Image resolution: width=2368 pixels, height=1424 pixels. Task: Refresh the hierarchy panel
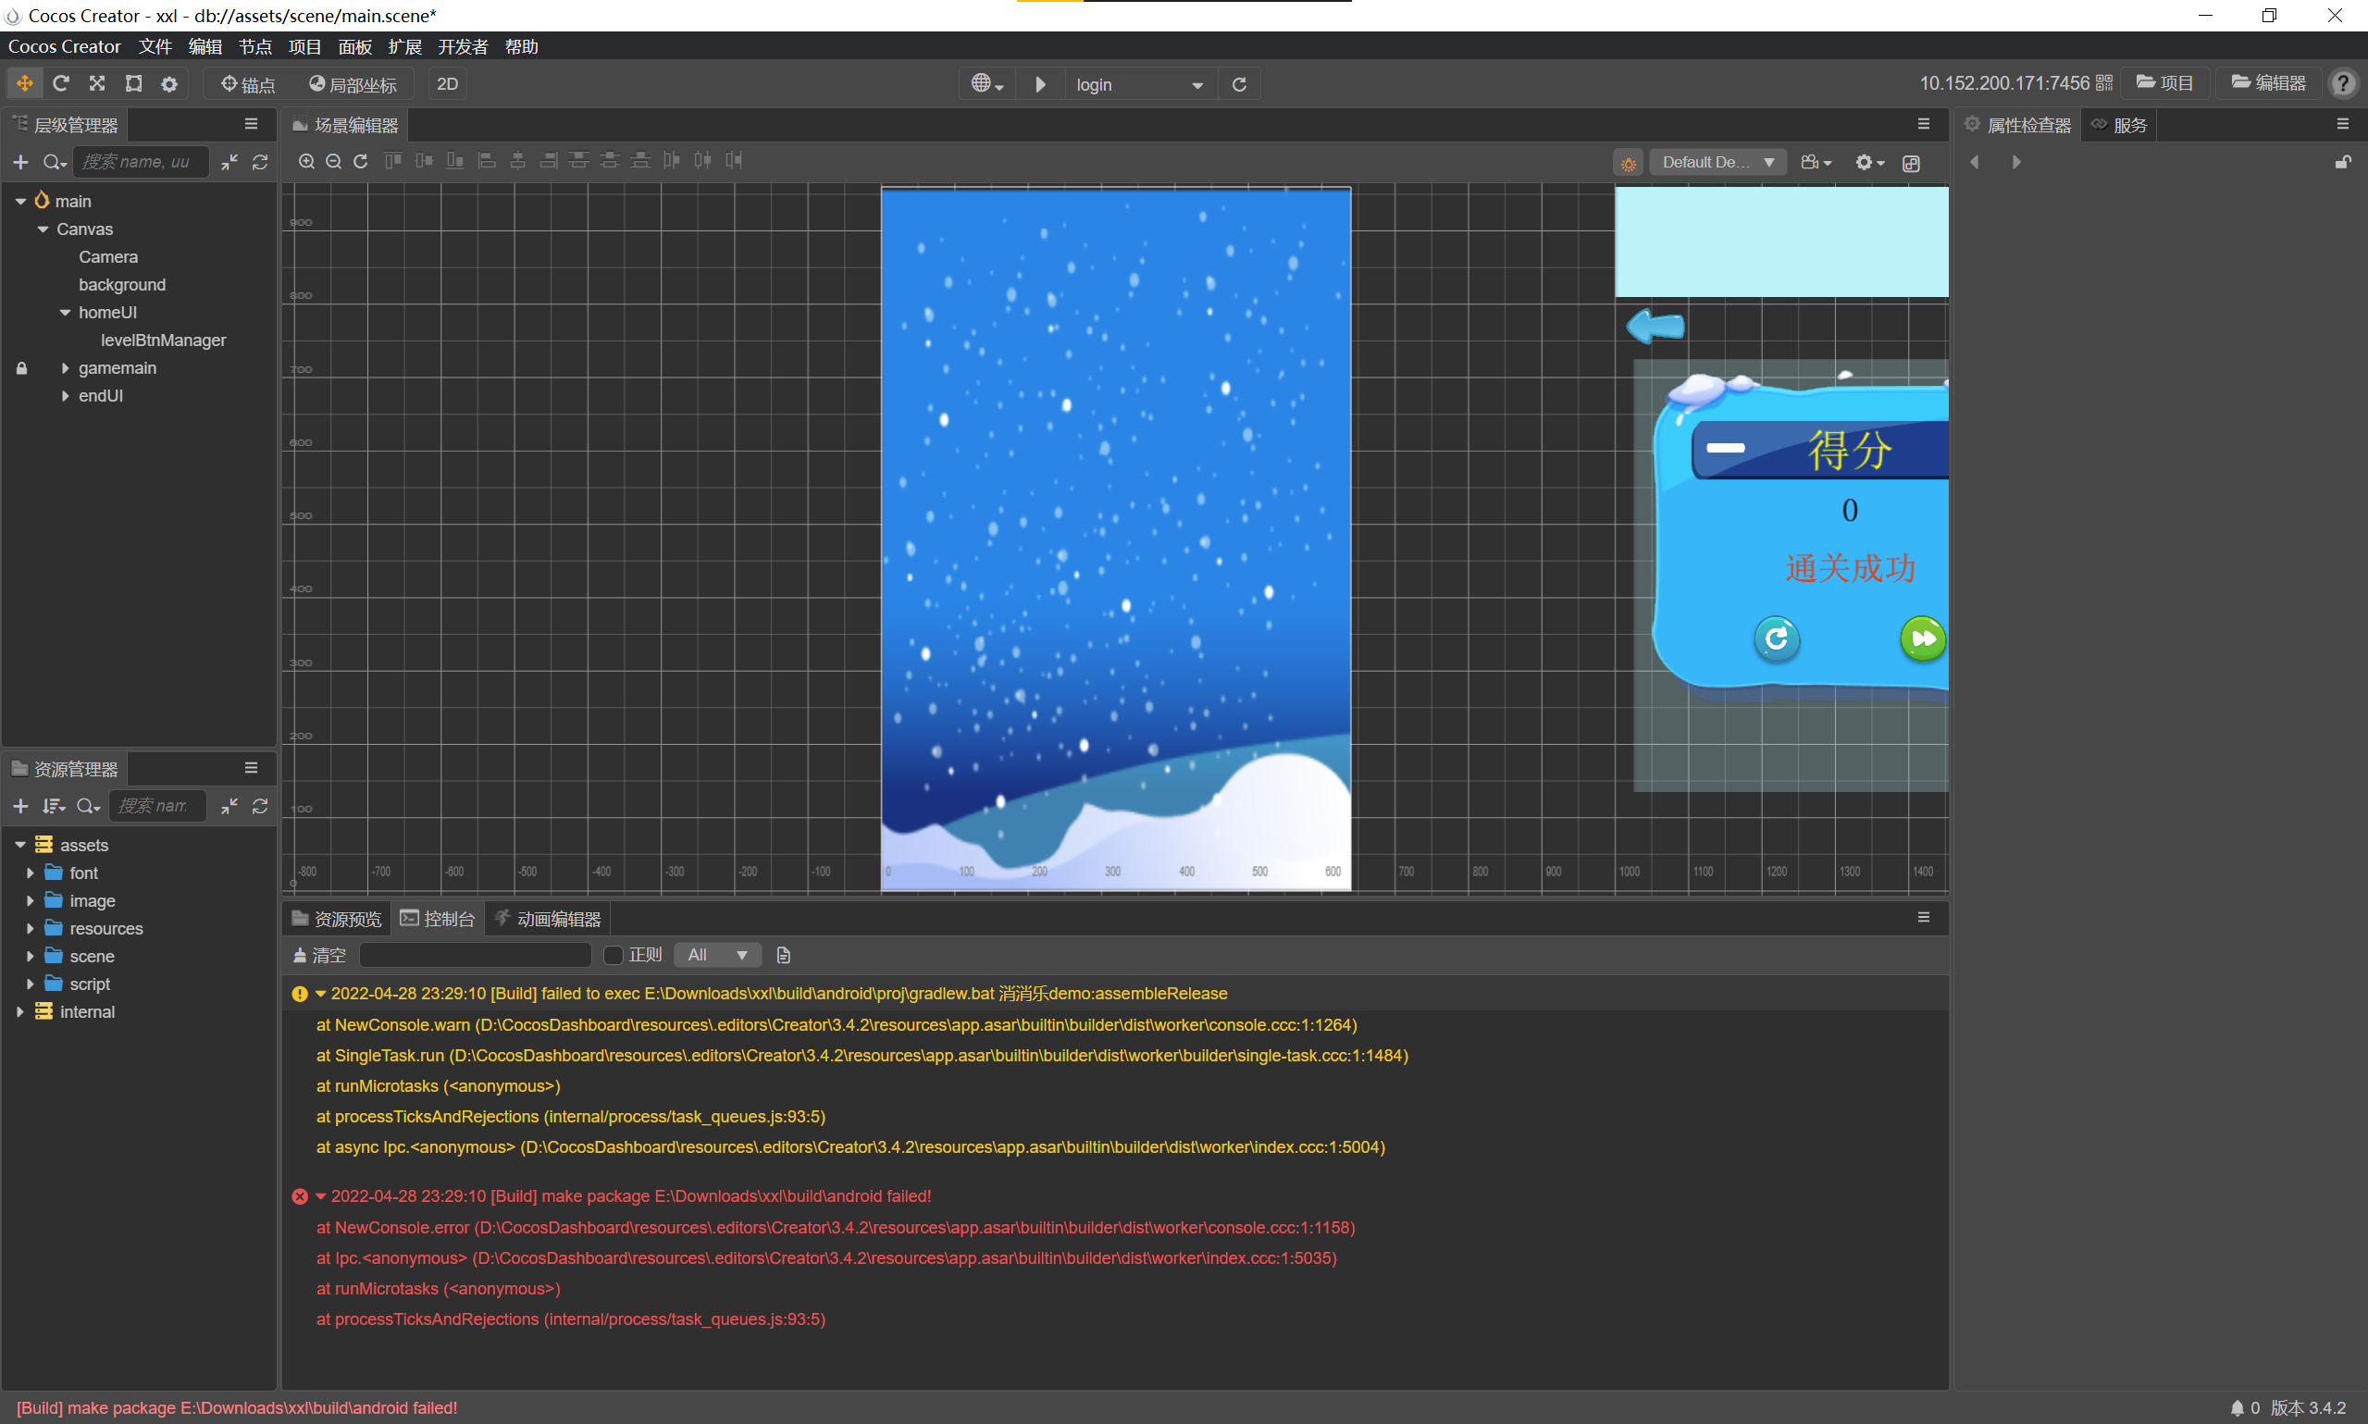(260, 162)
